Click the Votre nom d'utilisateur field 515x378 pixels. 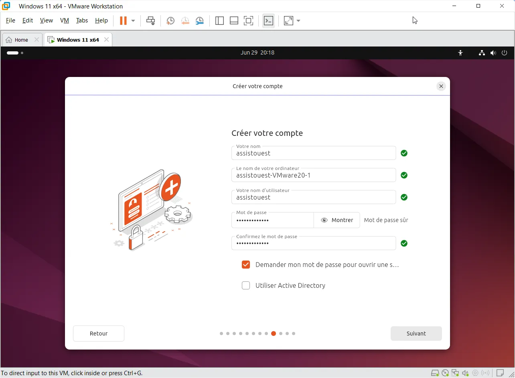tap(314, 197)
